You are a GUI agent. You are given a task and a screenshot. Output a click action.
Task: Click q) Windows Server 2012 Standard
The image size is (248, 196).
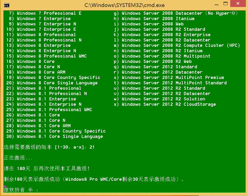pos(155,67)
